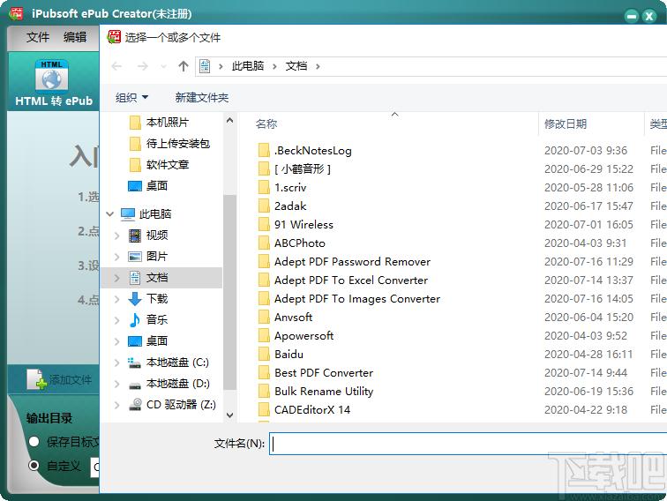The height and width of the screenshot is (501, 667).
Task: Expand the 视频 tree node
Action: pyautogui.click(x=117, y=236)
